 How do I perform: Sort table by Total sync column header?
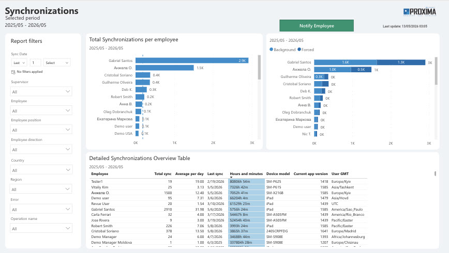(x=163, y=174)
